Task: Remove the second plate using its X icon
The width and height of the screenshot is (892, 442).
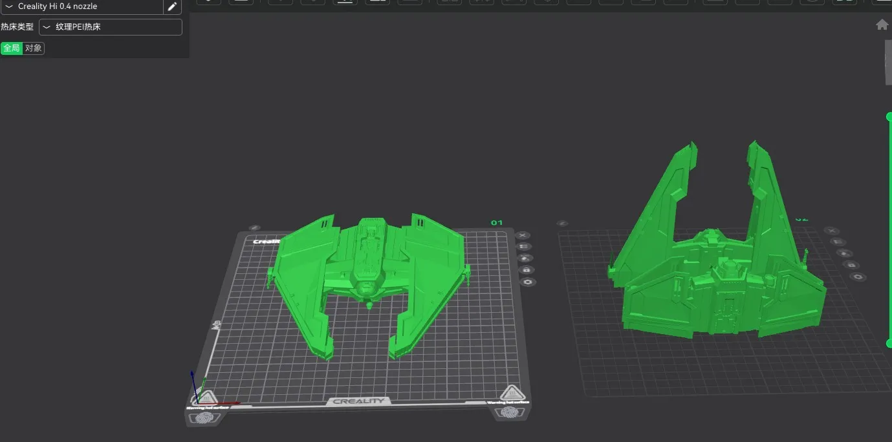Action: tap(832, 231)
